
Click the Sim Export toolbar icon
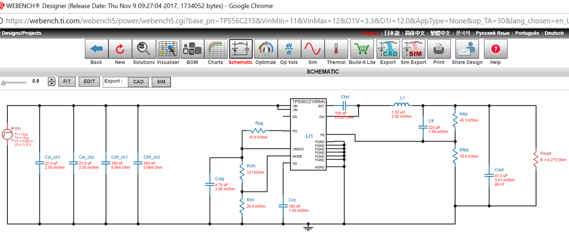[413, 49]
